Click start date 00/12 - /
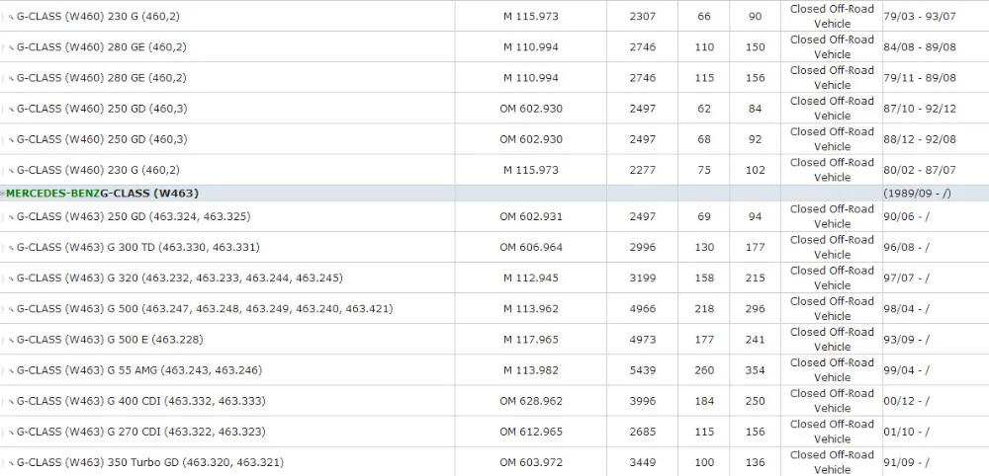This screenshot has width=989, height=476. [906, 402]
